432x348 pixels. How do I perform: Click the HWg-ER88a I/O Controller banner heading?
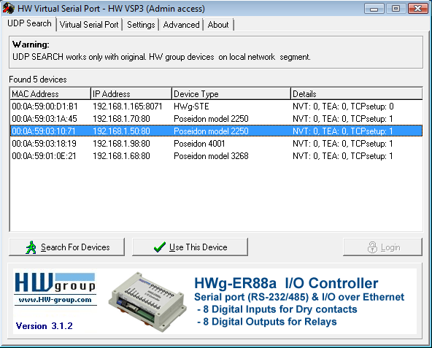pyautogui.click(x=286, y=283)
